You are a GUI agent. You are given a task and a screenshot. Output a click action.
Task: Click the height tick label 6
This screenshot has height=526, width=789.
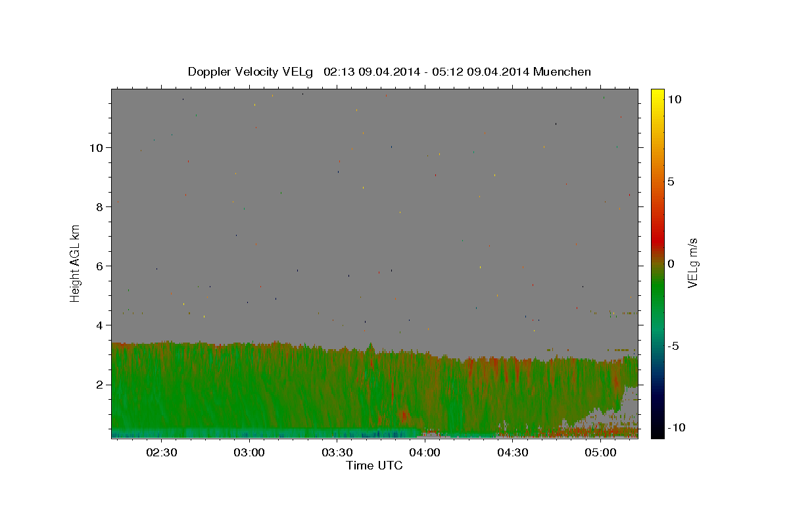point(101,266)
